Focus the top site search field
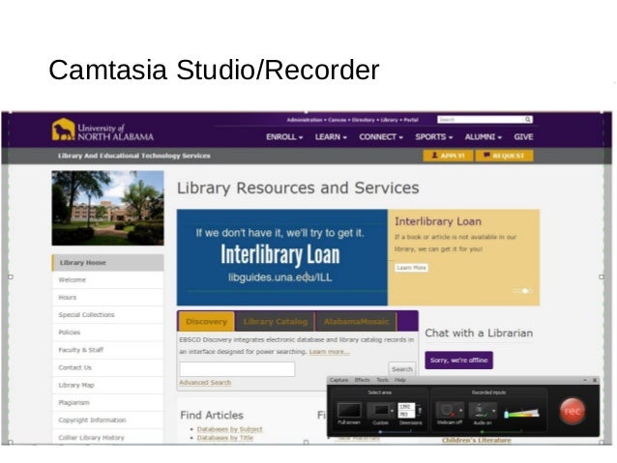Screen dimensions: 617x463 (481, 119)
